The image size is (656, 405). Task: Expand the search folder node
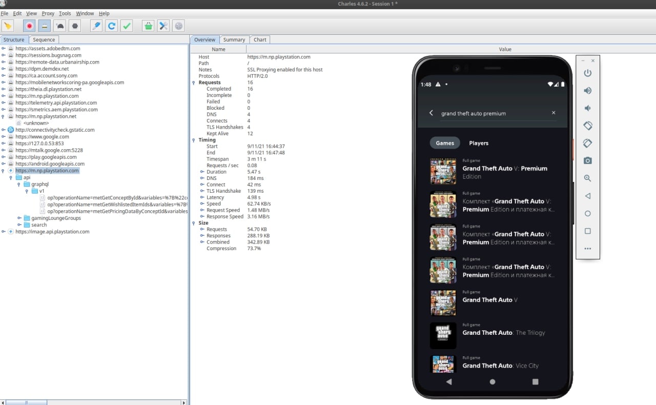point(19,225)
